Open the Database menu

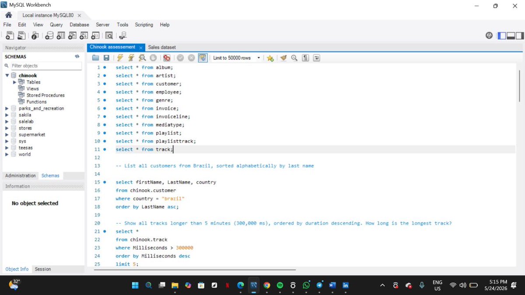pyautogui.click(x=79, y=25)
